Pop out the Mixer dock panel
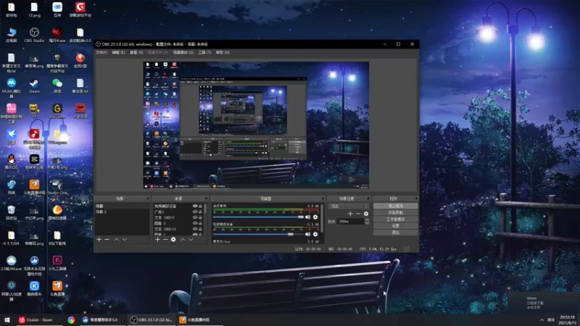 [323, 198]
